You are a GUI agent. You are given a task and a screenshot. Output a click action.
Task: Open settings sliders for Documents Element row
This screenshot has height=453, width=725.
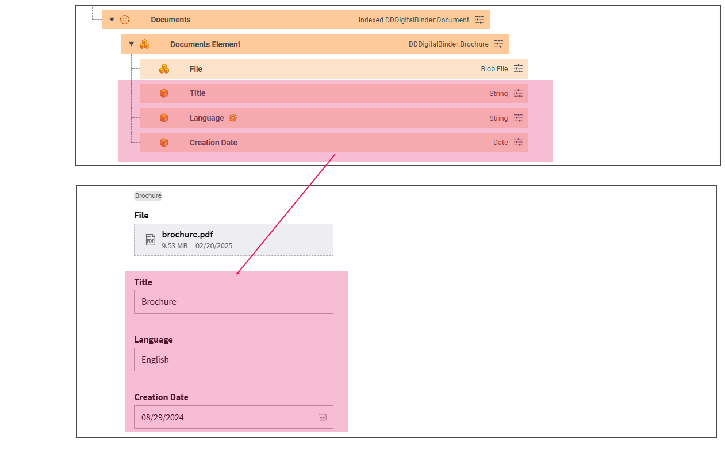499,44
